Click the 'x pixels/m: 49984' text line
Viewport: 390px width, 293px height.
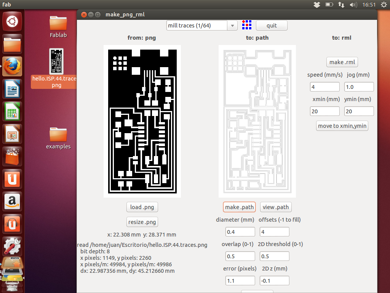point(126,264)
